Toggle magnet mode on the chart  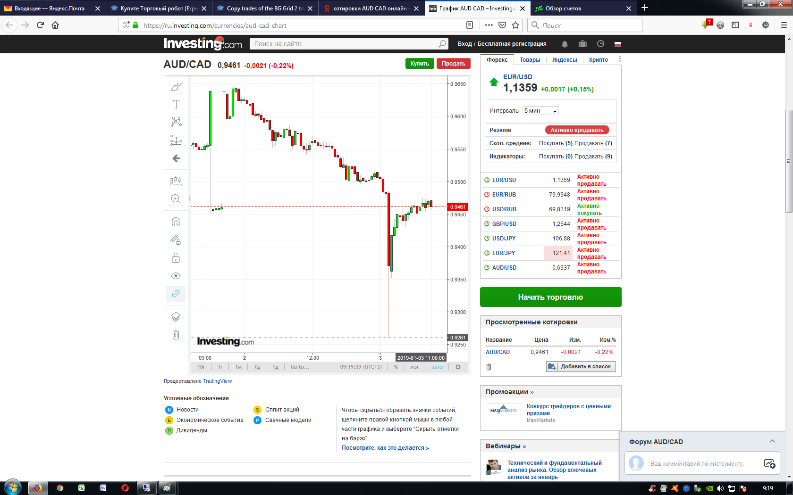(x=176, y=222)
